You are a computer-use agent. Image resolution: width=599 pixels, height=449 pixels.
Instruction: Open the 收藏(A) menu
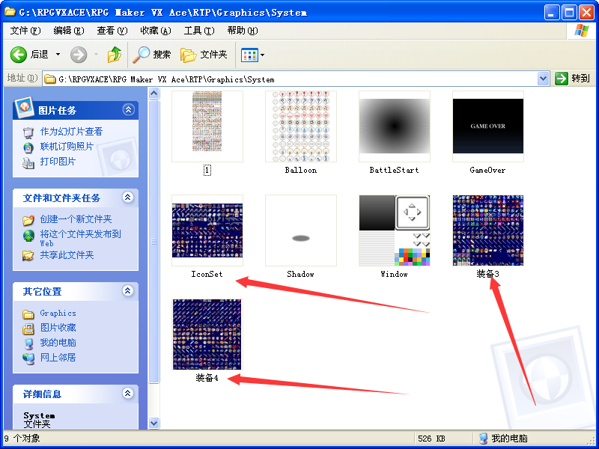tap(156, 31)
